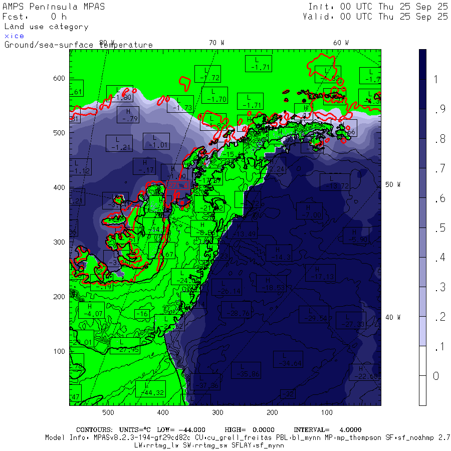The width and height of the screenshot is (451, 451).
Task: Click the 'Valid: 00 UTC Thu 25 Sep 25' line
Action: point(375,17)
